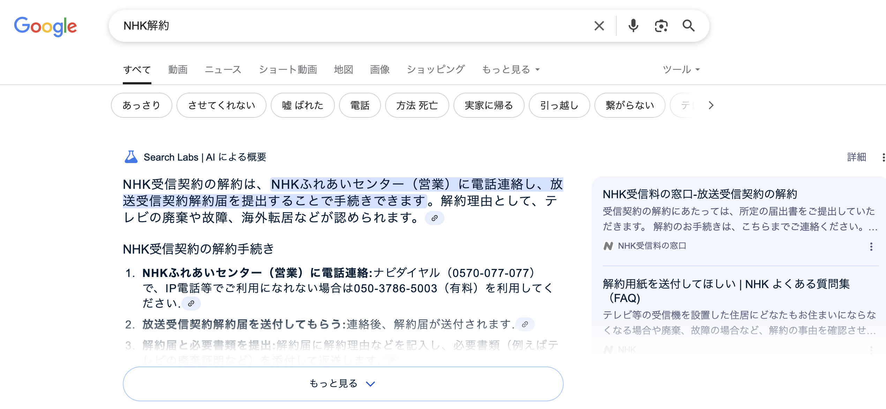Click the Search Labs flask icon
The height and width of the screenshot is (409, 886).
[x=131, y=157]
